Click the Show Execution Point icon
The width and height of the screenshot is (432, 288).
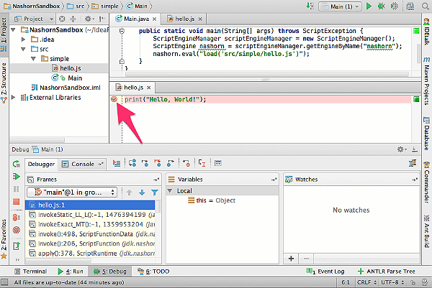tap(117, 164)
